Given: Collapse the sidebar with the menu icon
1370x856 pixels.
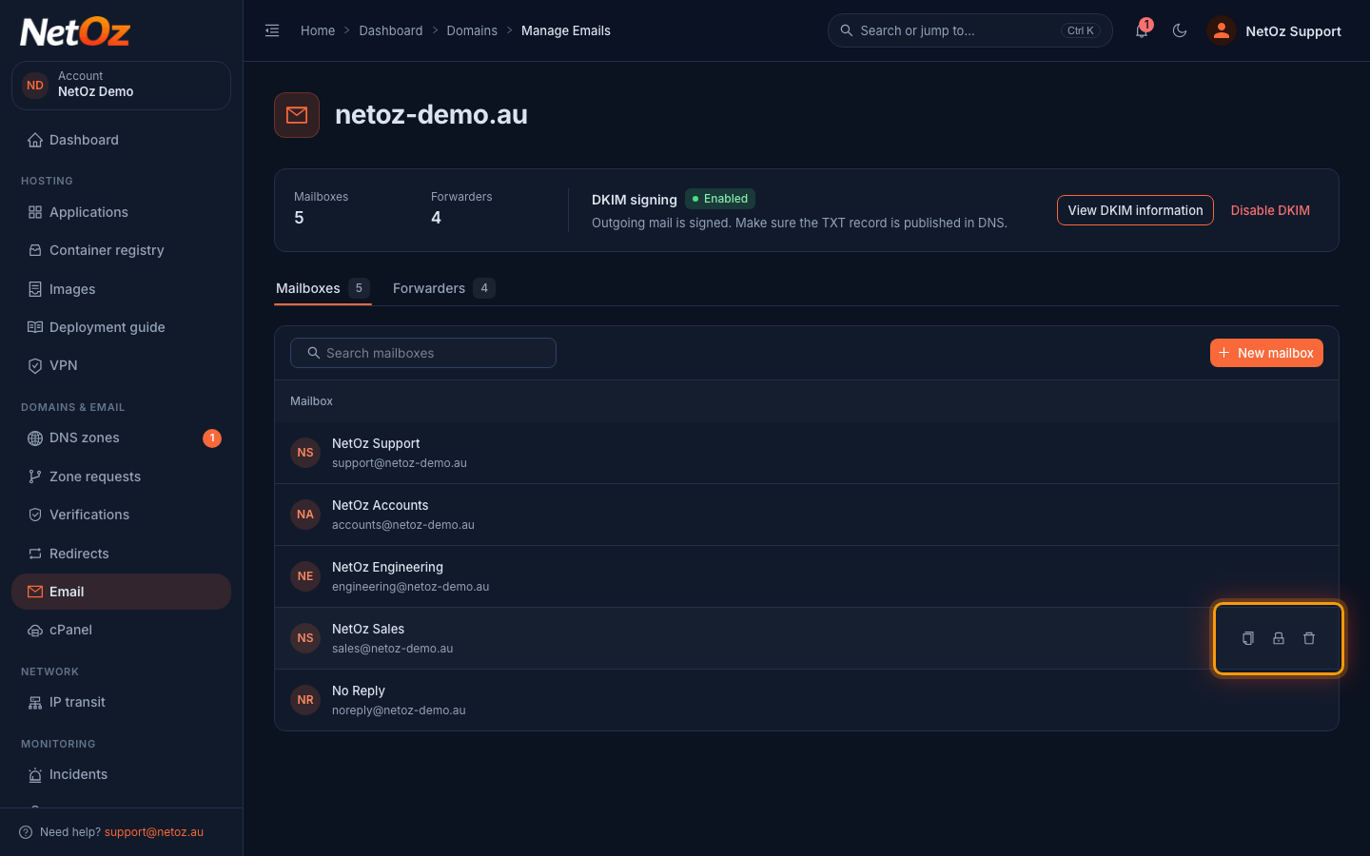Looking at the screenshot, I should pos(272,30).
